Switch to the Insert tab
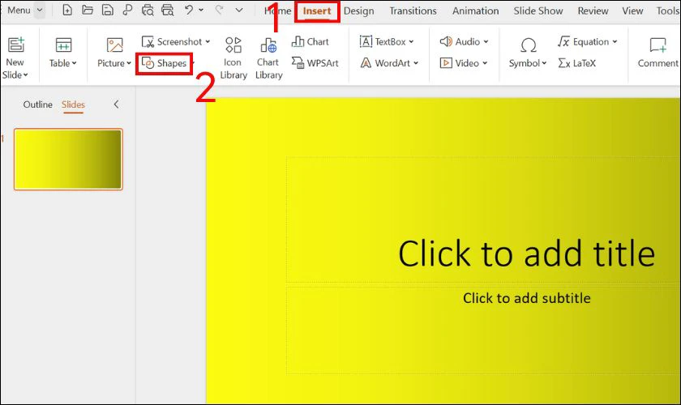This screenshot has height=405, width=681. [x=317, y=11]
